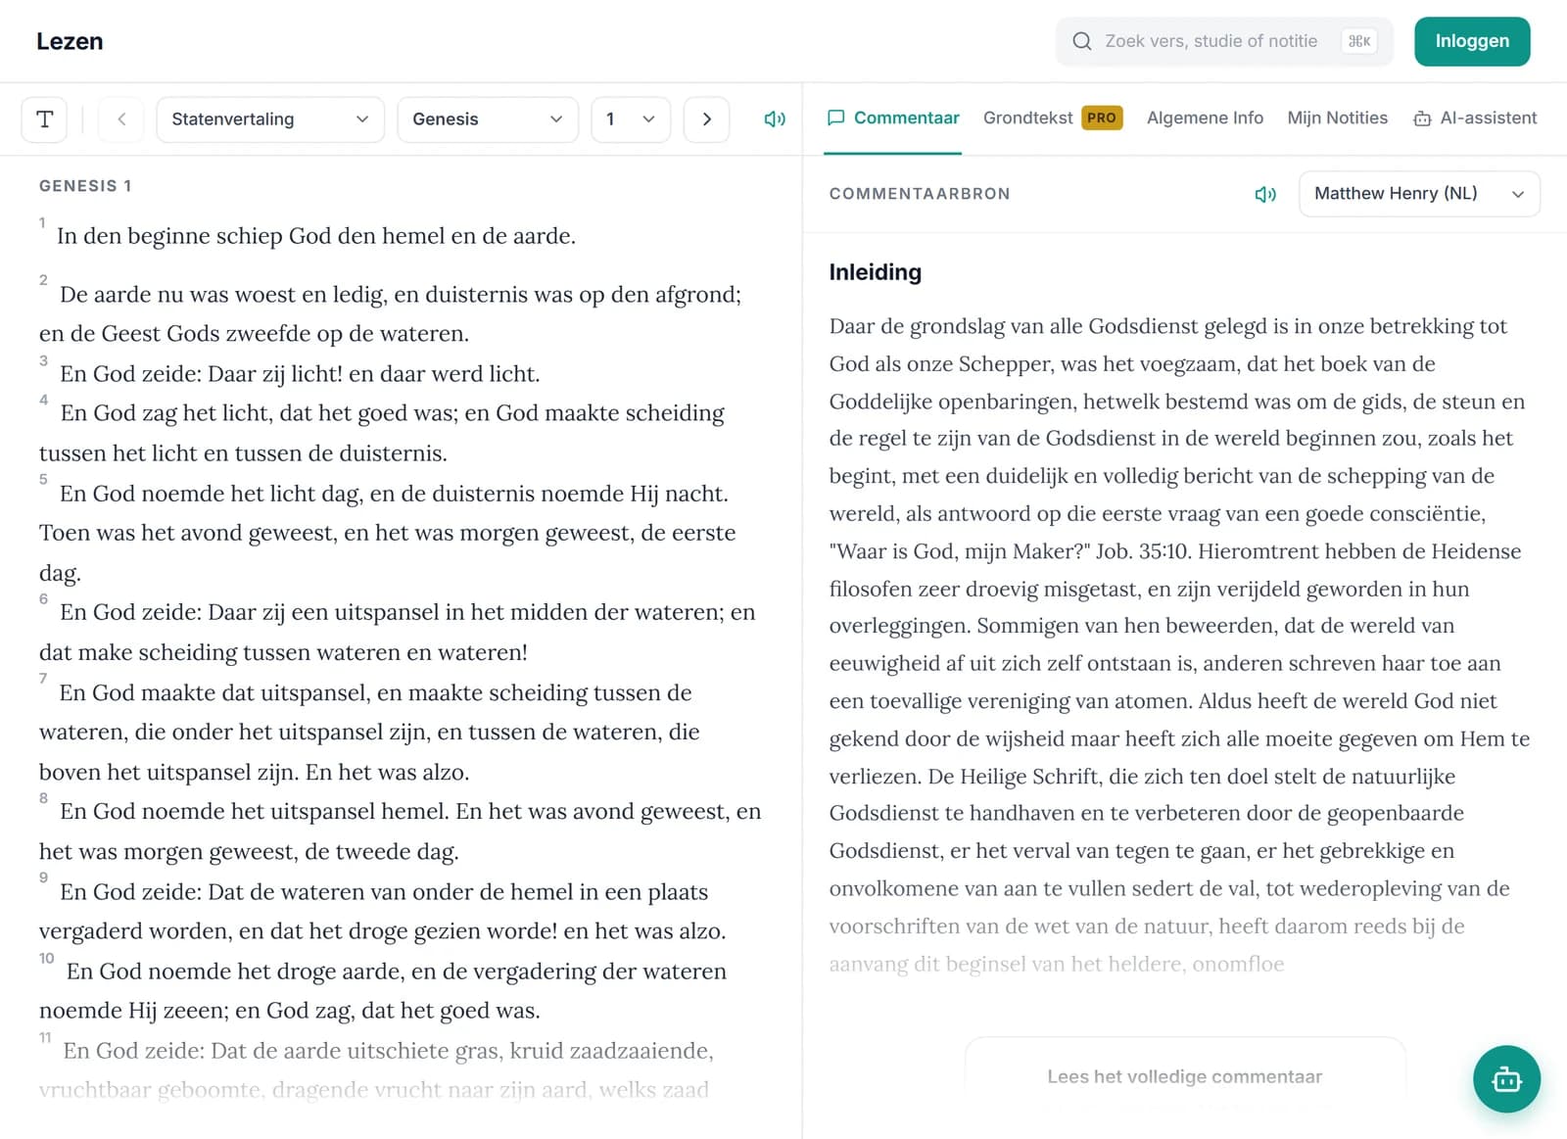Viewport: 1567px width, 1139px height.
Task: Go to next chapter arrow
Action: pyautogui.click(x=706, y=119)
